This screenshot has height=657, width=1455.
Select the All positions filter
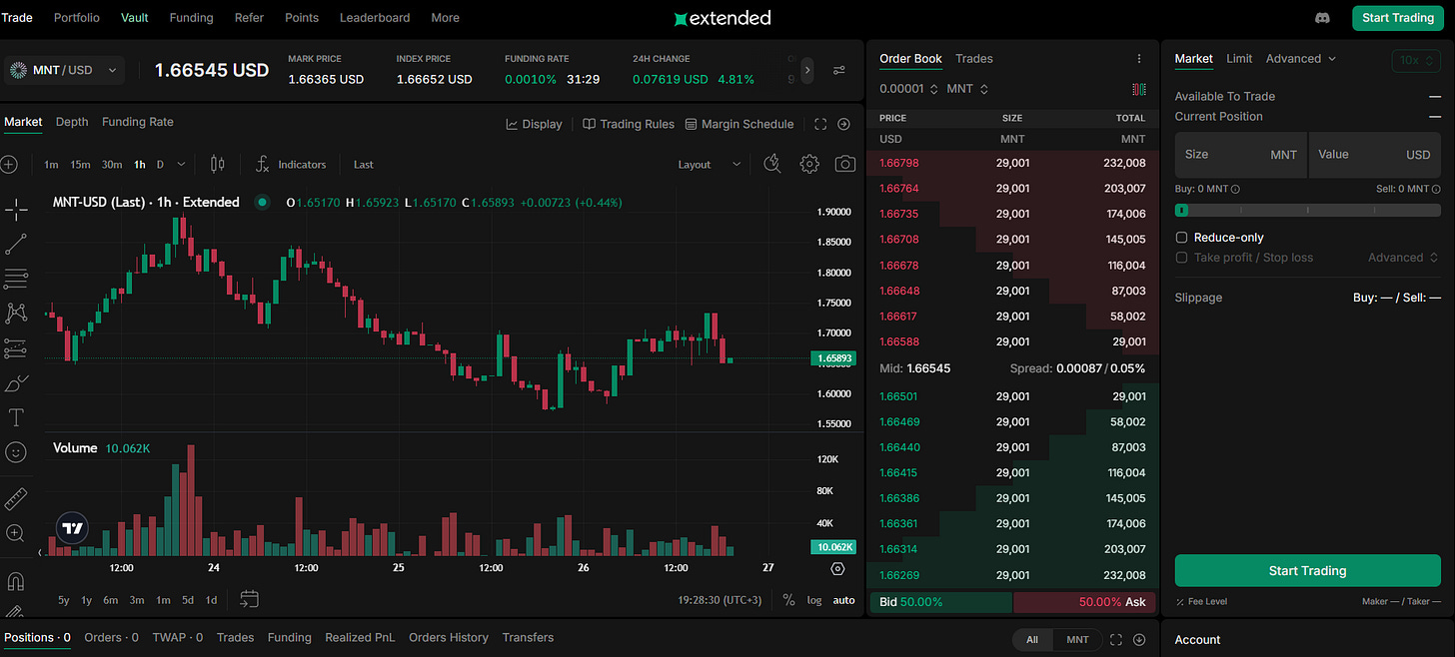(x=1032, y=639)
